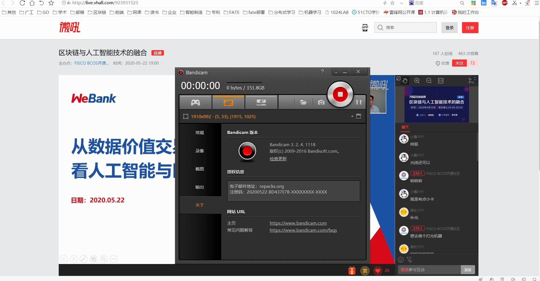
Task: Open Bandicam 录像 settings tab
Action: 200,151
